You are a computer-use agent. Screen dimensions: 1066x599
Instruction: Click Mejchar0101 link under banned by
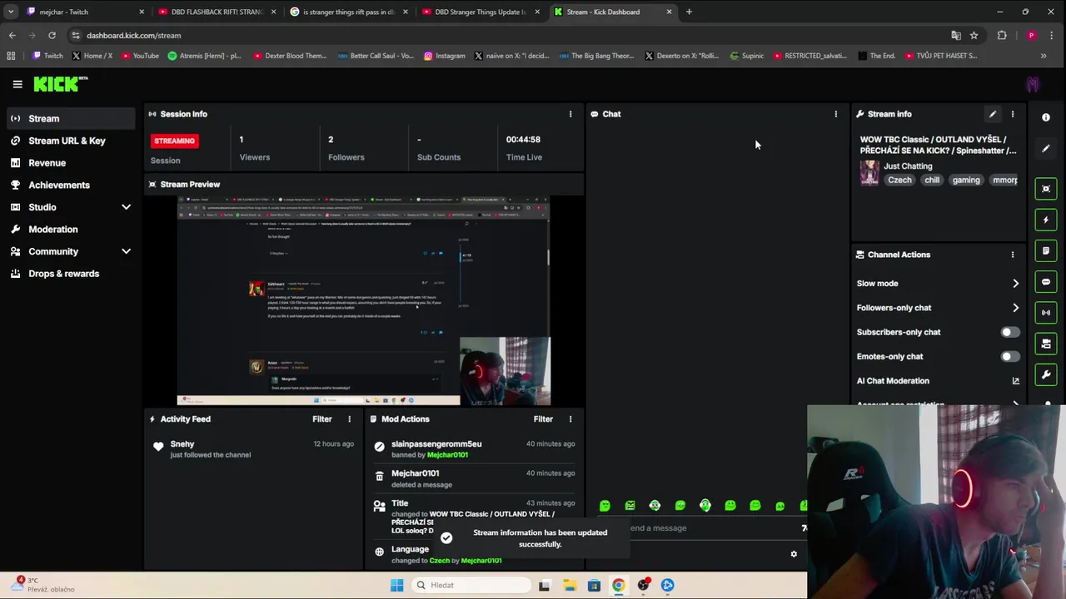[447, 455]
